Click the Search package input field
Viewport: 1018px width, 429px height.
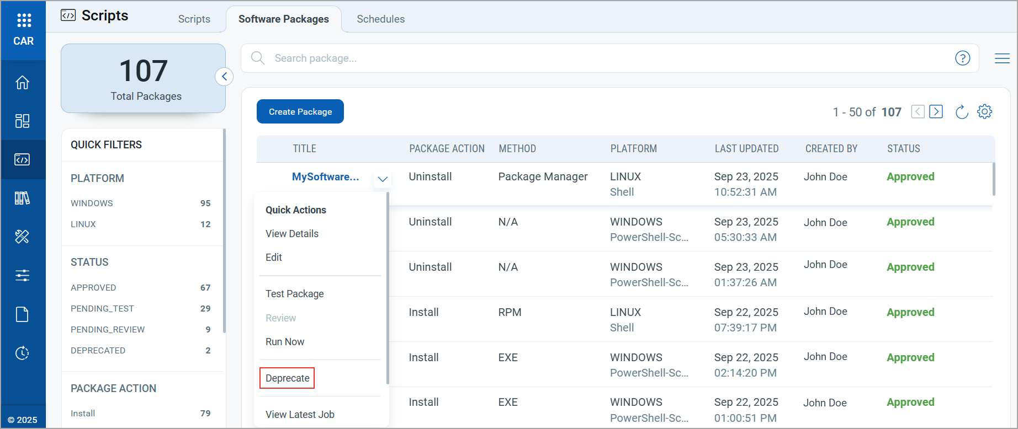click(x=607, y=58)
